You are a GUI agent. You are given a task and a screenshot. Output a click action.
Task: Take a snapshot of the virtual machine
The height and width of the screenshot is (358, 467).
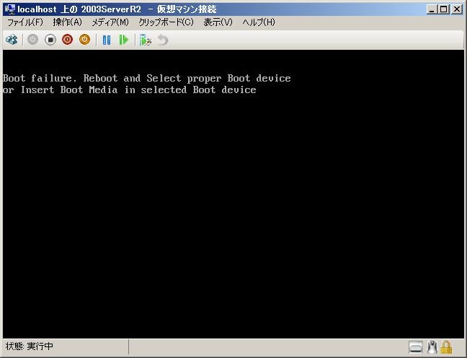[146, 40]
